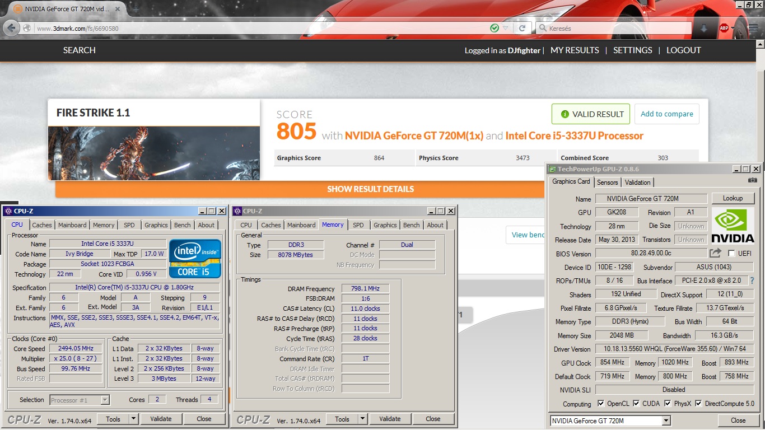The height and width of the screenshot is (430, 765).
Task: Click the green checkmark icon in address bar
Action: (495, 28)
